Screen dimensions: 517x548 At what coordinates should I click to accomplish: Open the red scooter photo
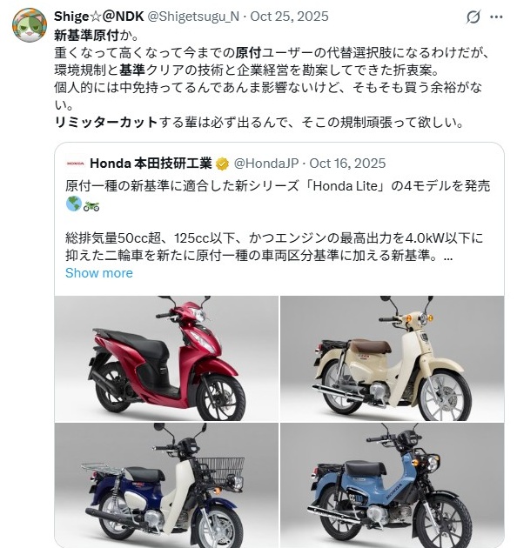166,358
